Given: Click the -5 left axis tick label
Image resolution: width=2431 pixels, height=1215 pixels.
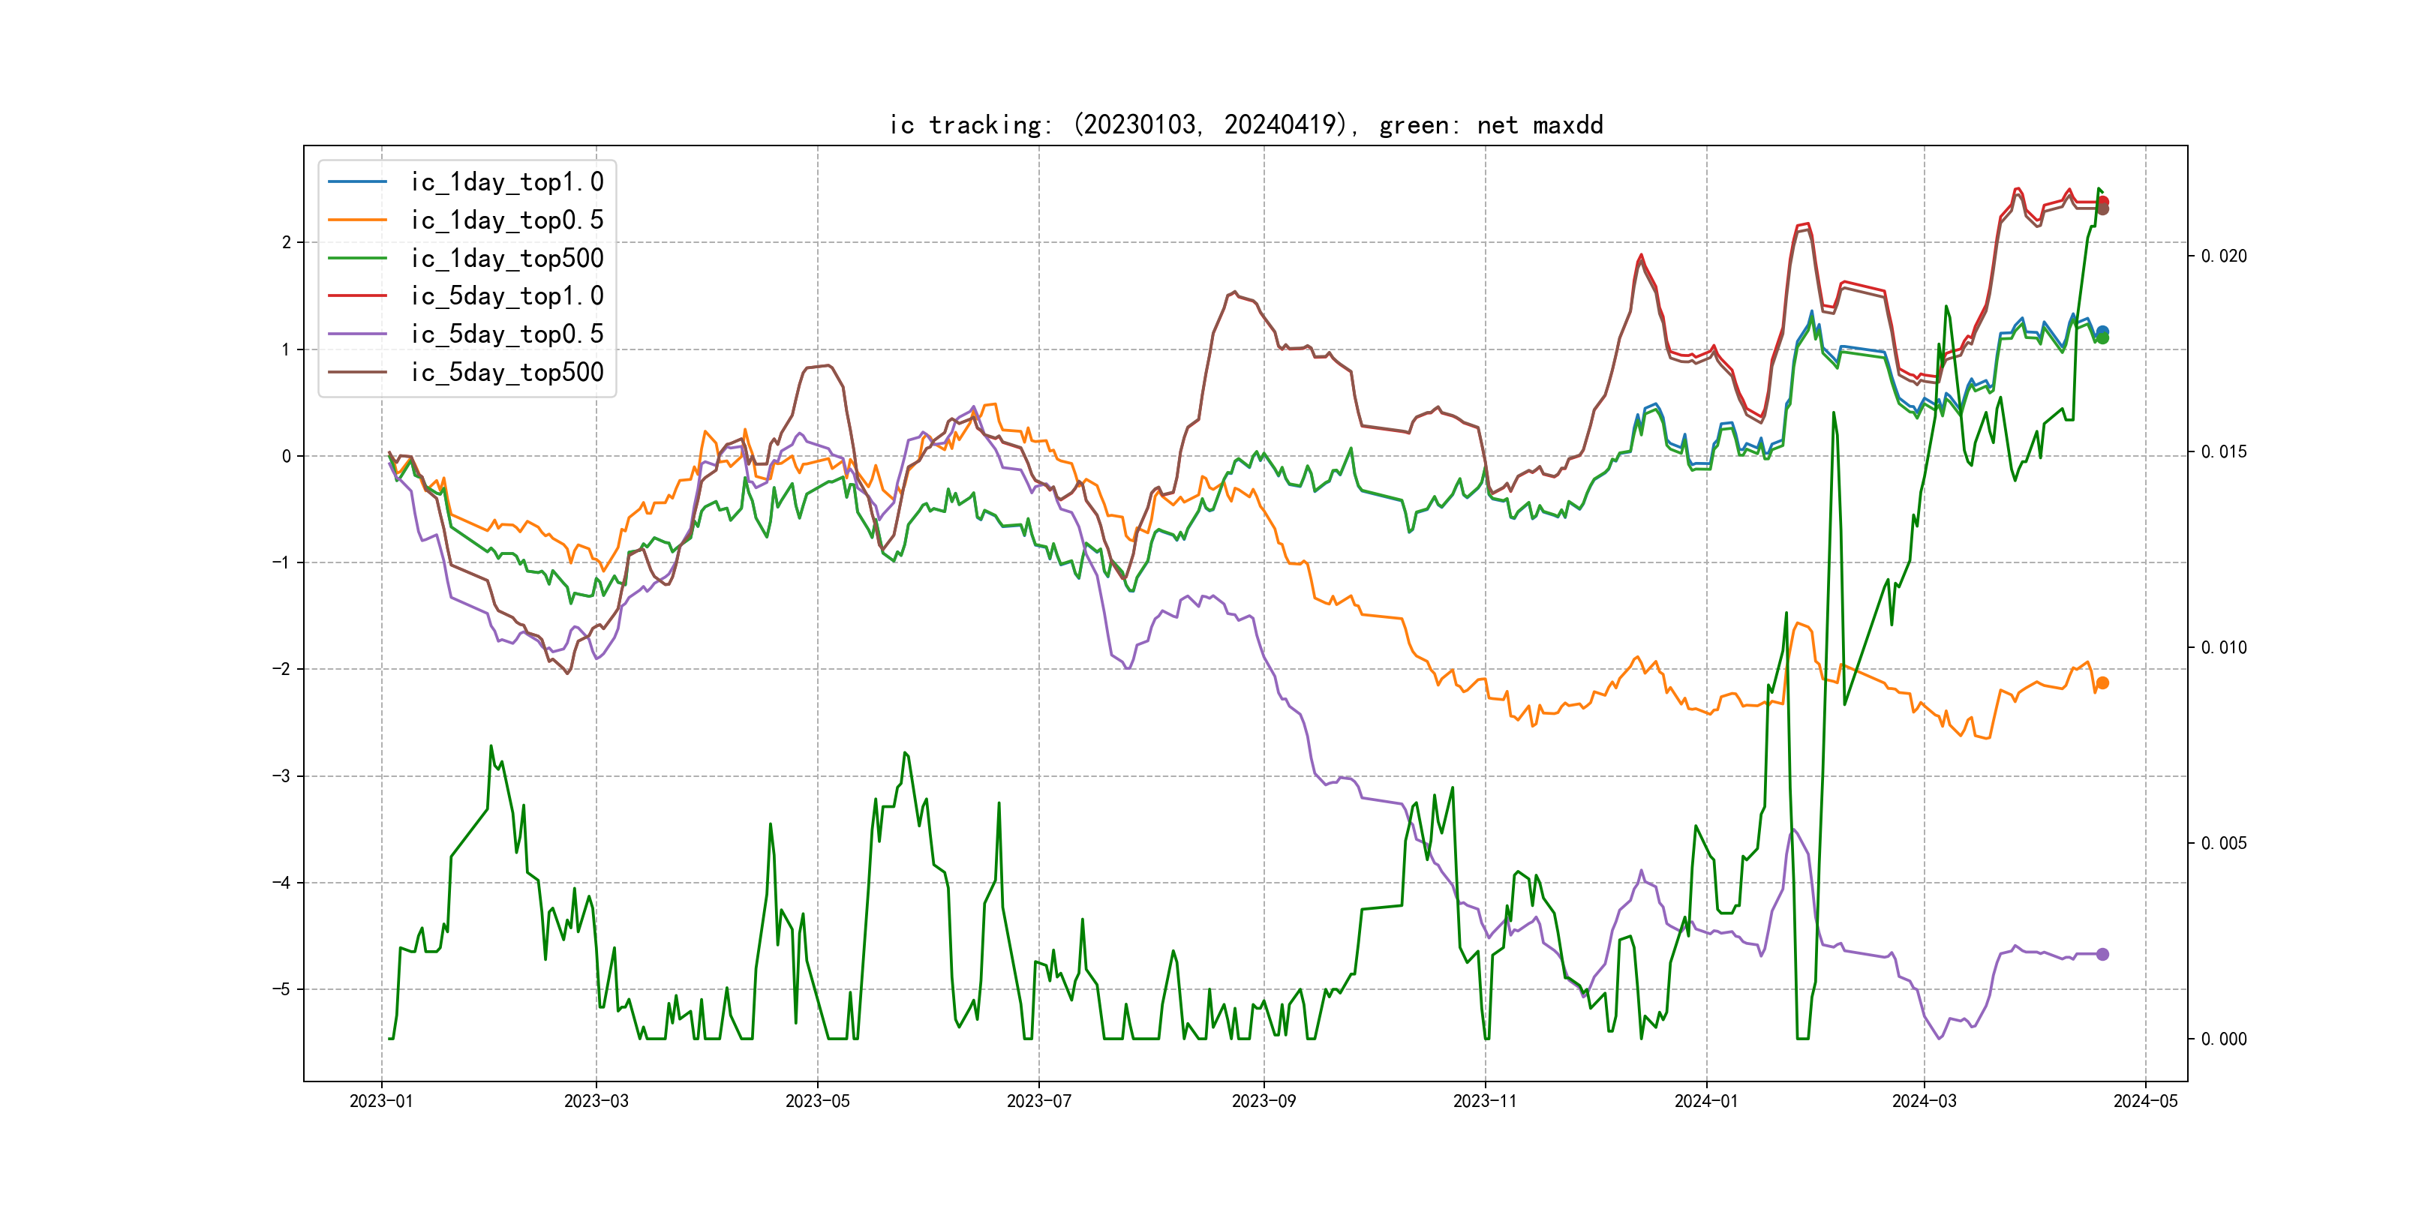Looking at the screenshot, I should (281, 989).
